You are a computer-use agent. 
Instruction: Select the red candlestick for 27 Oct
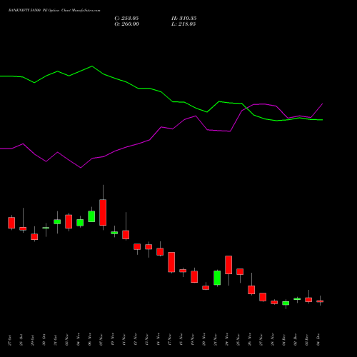(x=11, y=223)
